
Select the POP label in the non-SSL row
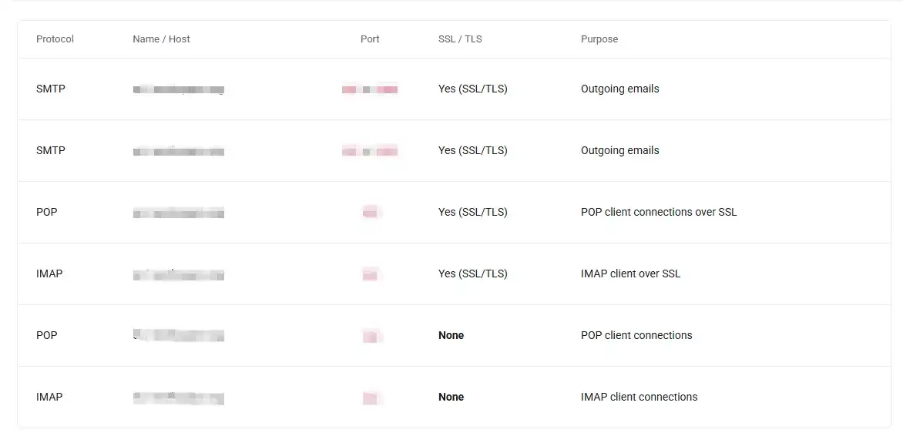(x=47, y=335)
